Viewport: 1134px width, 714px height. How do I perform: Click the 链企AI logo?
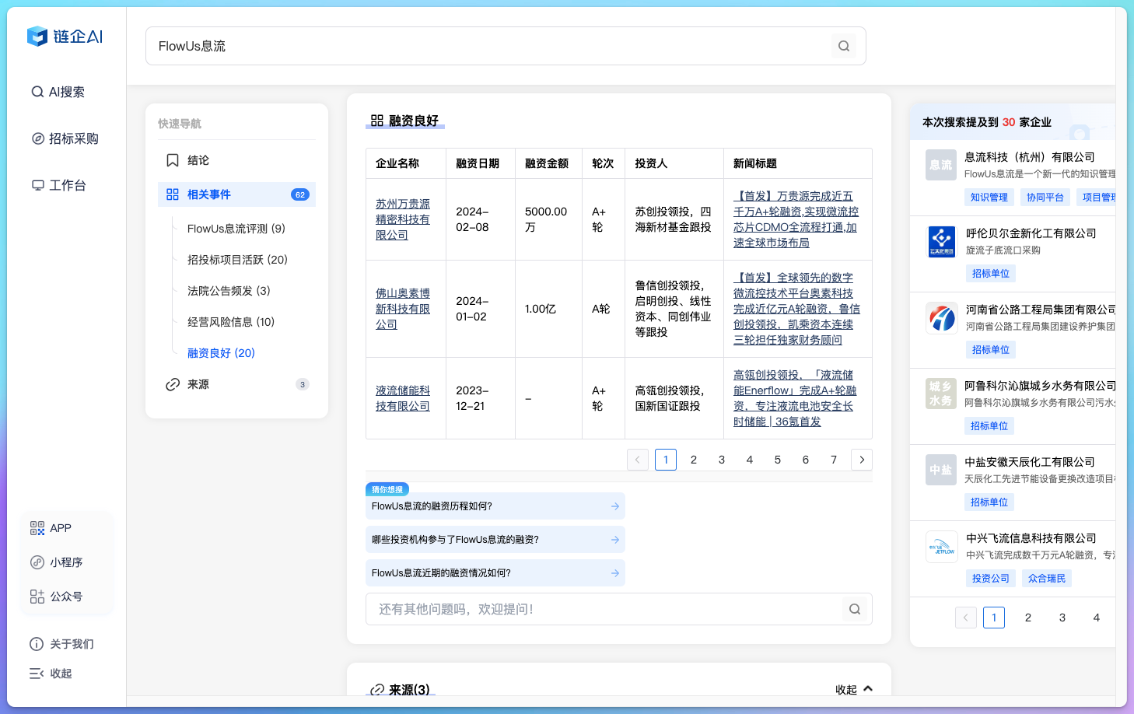click(65, 37)
